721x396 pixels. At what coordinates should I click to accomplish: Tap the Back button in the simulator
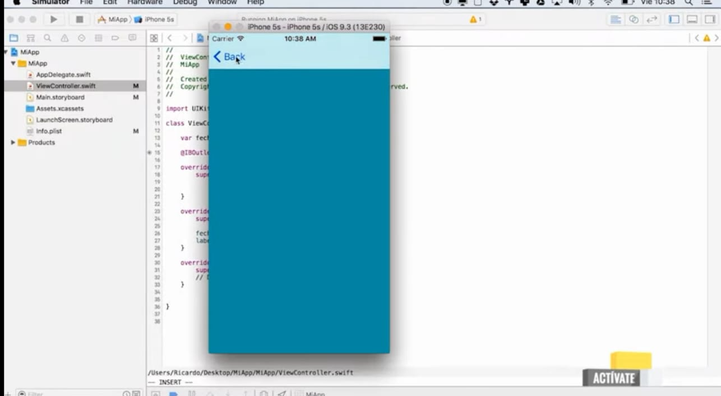(229, 57)
